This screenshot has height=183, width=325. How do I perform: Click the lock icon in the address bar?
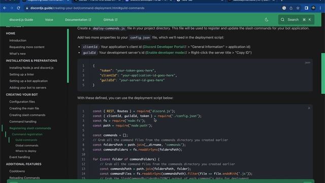pyautogui.click(x=27, y=8)
